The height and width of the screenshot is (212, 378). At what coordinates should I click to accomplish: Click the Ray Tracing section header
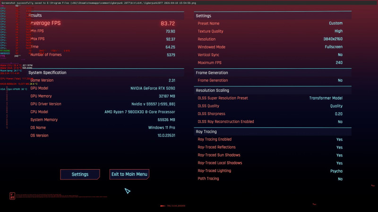click(x=206, y=132)
